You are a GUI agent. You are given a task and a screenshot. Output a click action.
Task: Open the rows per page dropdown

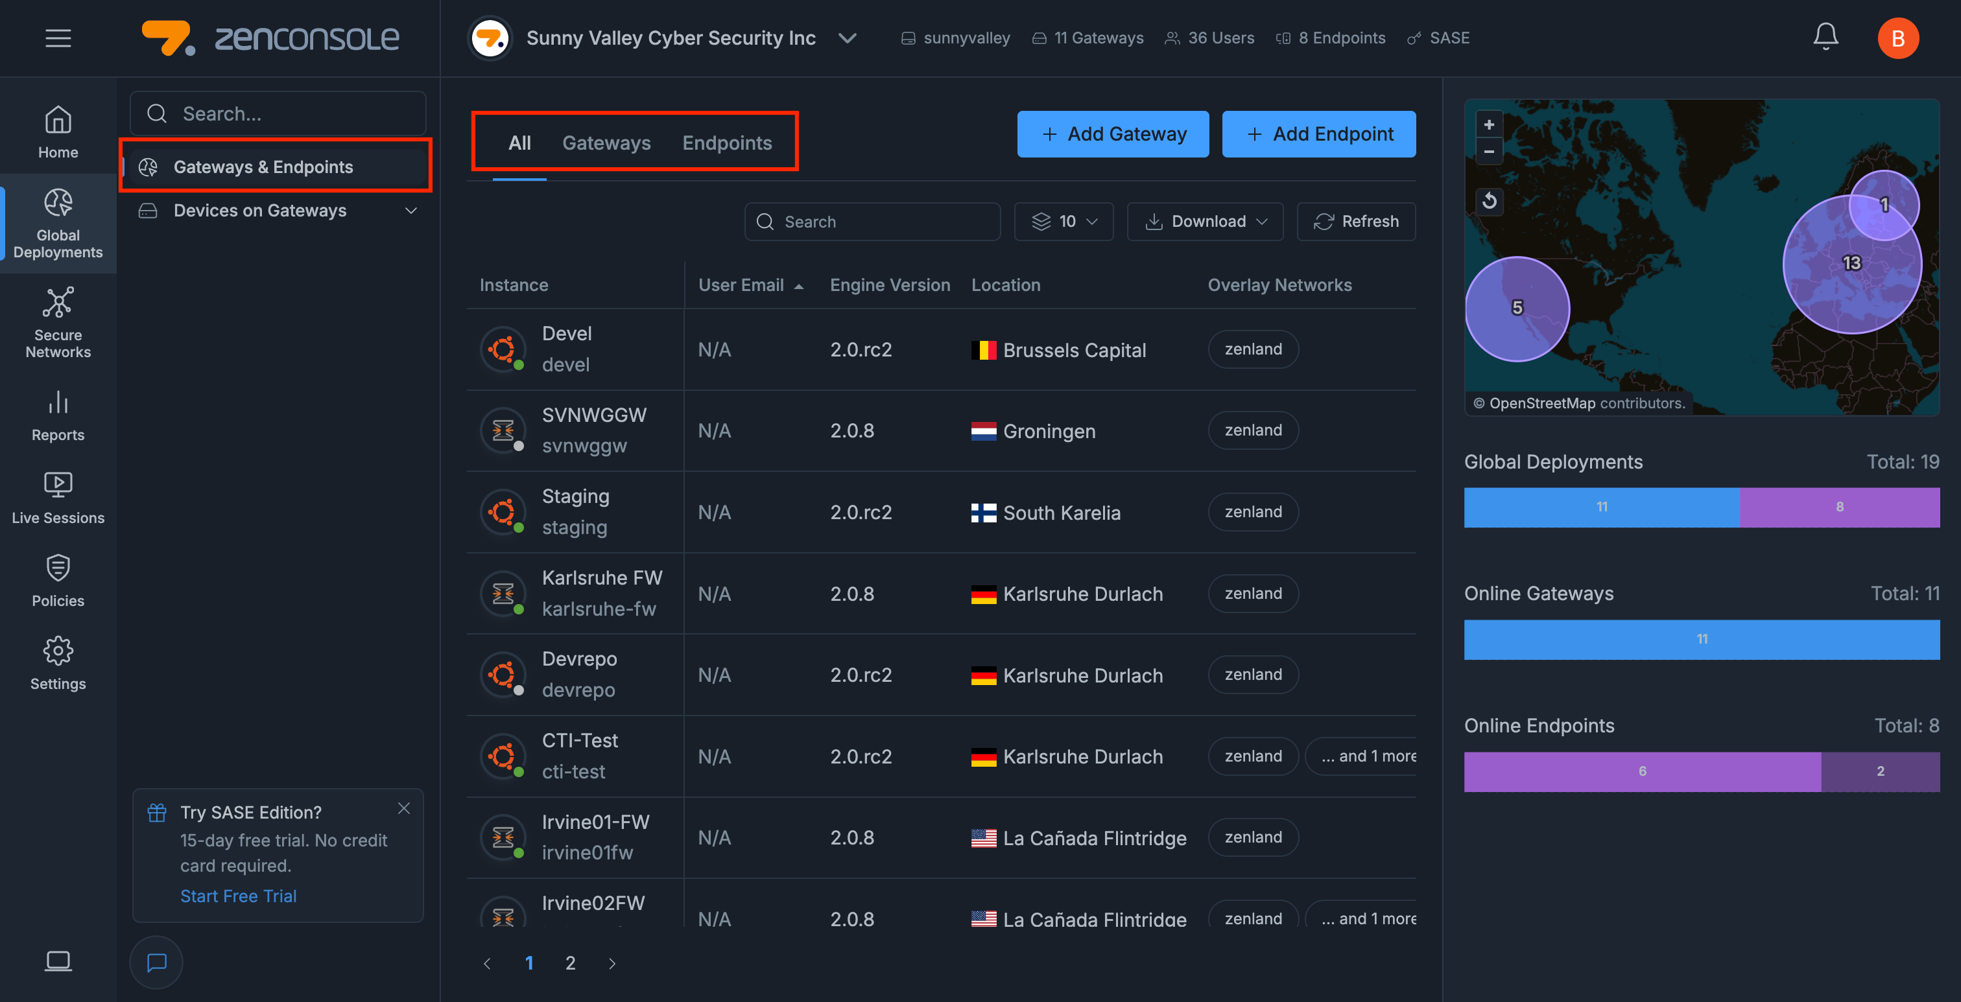point(1064,222)
